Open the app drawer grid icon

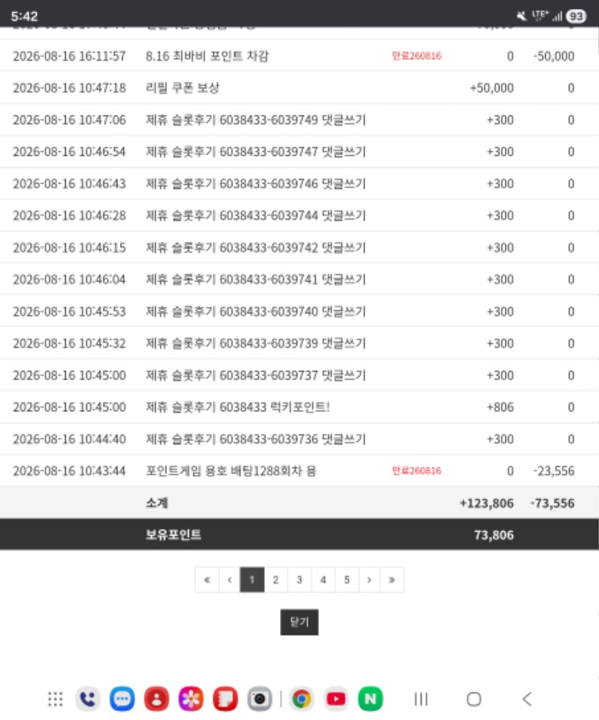coord(55,699)
